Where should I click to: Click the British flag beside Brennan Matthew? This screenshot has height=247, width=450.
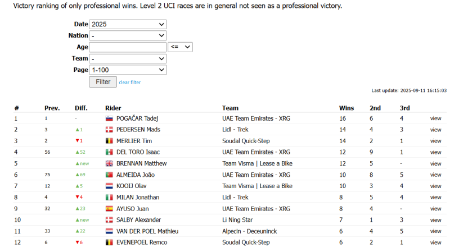(x=109, y=163)
